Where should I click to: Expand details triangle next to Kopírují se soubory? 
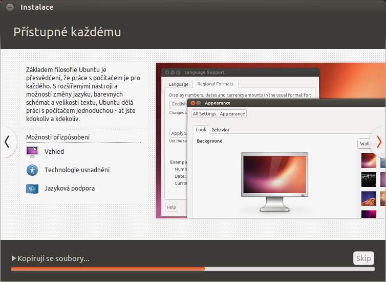pos(14,258)
